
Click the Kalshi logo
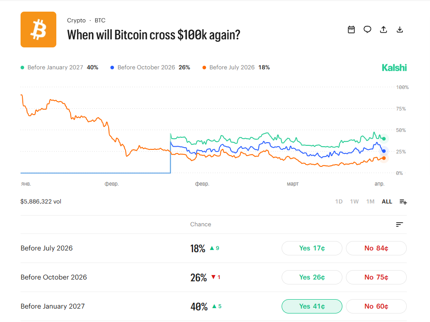[394, 68]
